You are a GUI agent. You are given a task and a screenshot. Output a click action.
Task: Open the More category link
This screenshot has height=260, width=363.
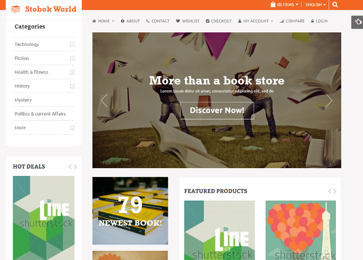(20, 128)
